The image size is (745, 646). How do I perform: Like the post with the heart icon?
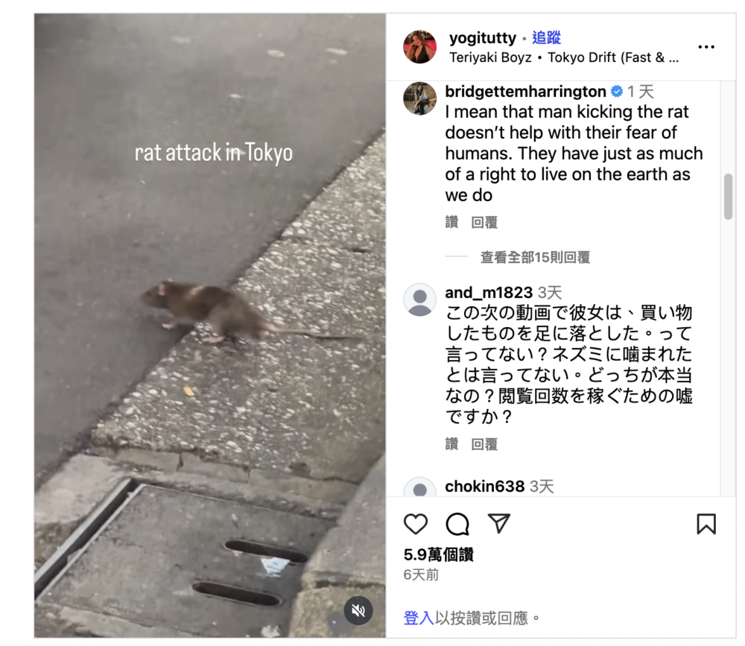[x=415, y=524]
